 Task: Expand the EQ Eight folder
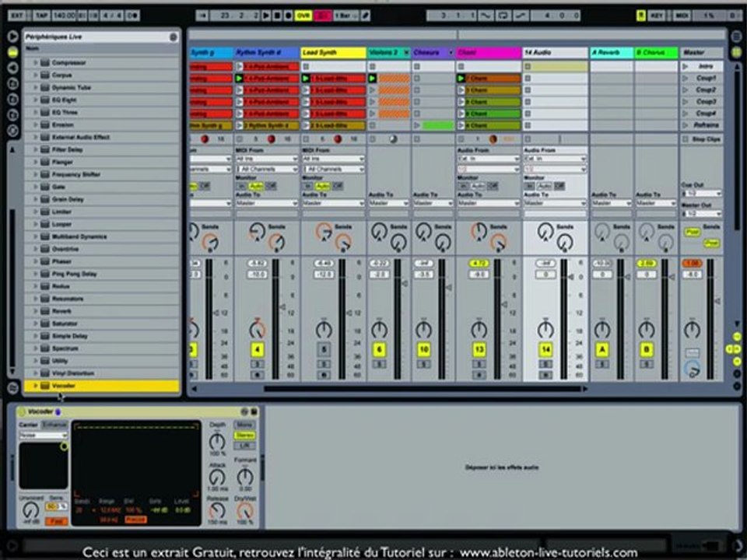(35, 100)
